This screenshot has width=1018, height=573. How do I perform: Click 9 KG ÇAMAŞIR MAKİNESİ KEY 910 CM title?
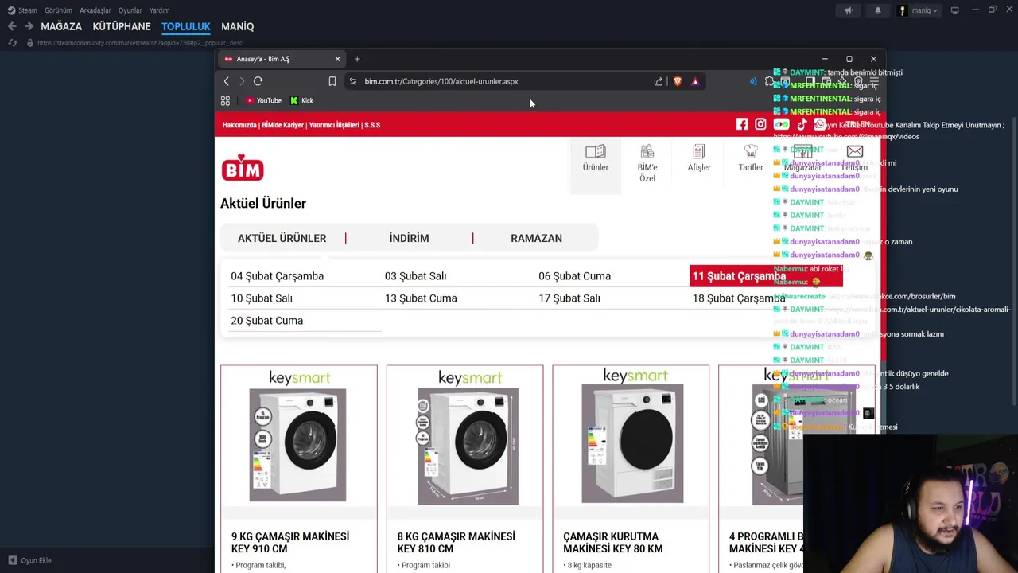pos(290,543)
